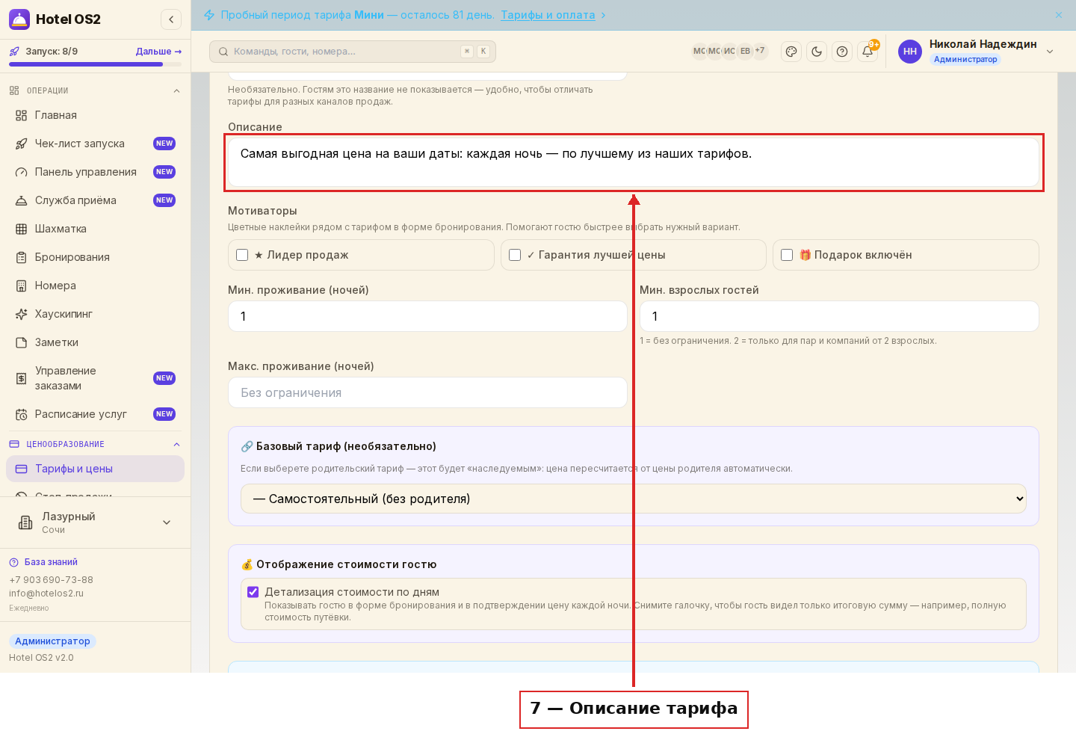Open the +7 more users badge
Image resolution: width=1076 pixels, height=746 pixels.
[760, 51]
